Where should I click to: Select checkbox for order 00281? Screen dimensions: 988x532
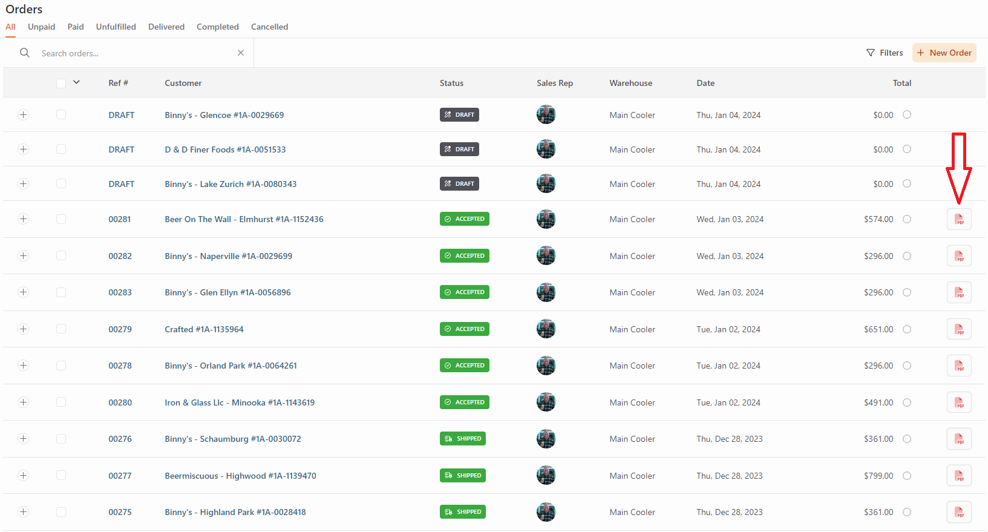coord(61,219)
